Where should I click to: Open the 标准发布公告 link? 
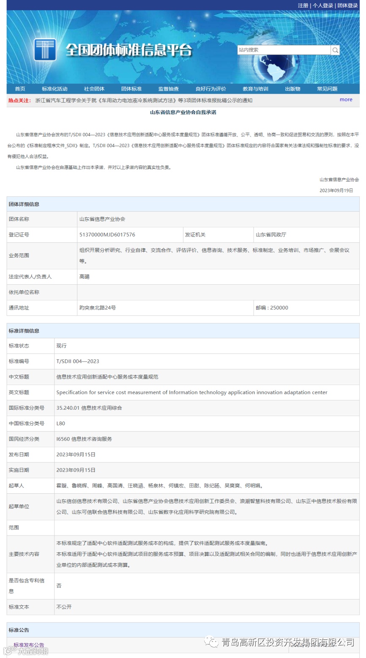29,645
